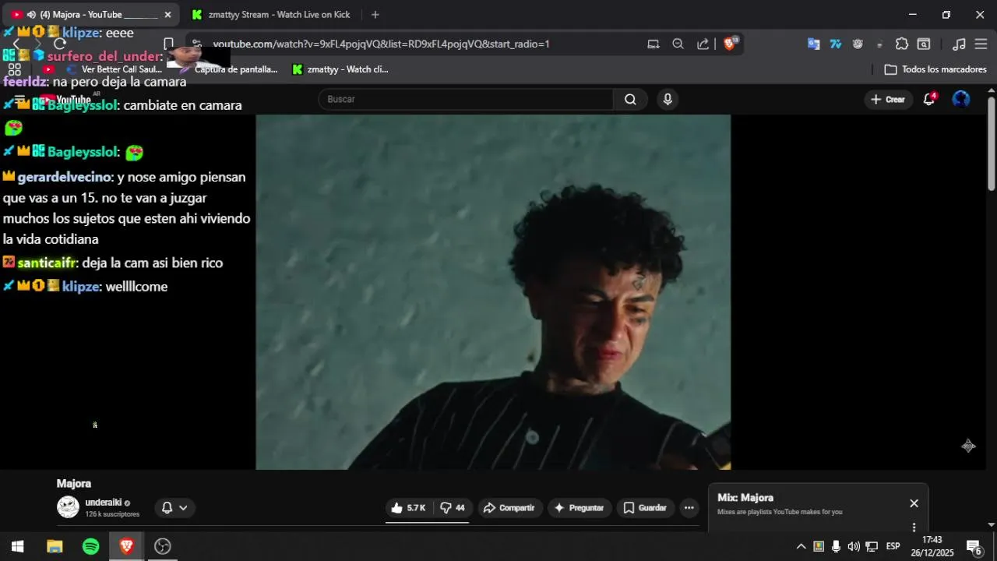Open the Google Translate extension
The image size is (997, 561).
pos(813,44)
